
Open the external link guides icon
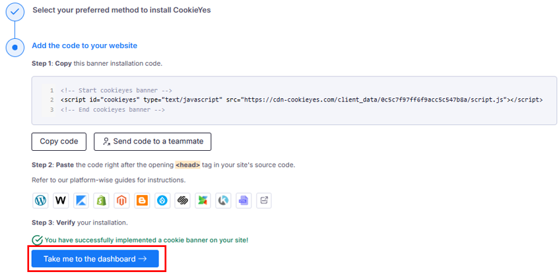click(x=263, y=200)
